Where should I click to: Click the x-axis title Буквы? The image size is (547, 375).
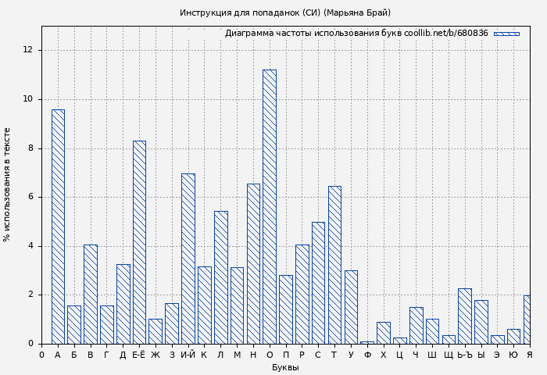(x=285, y=367)
